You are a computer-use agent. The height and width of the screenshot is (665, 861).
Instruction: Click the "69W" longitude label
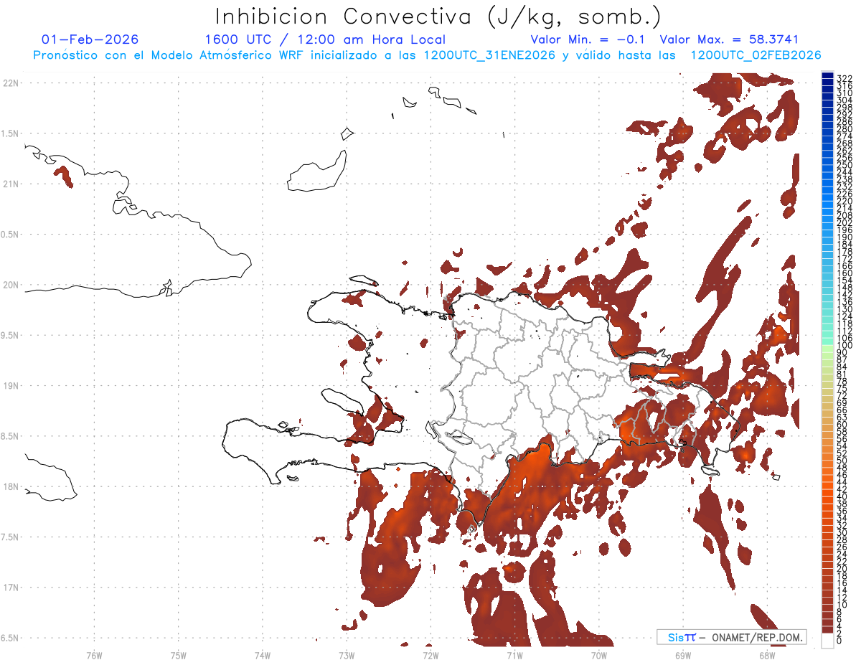(x=683, y=655)
